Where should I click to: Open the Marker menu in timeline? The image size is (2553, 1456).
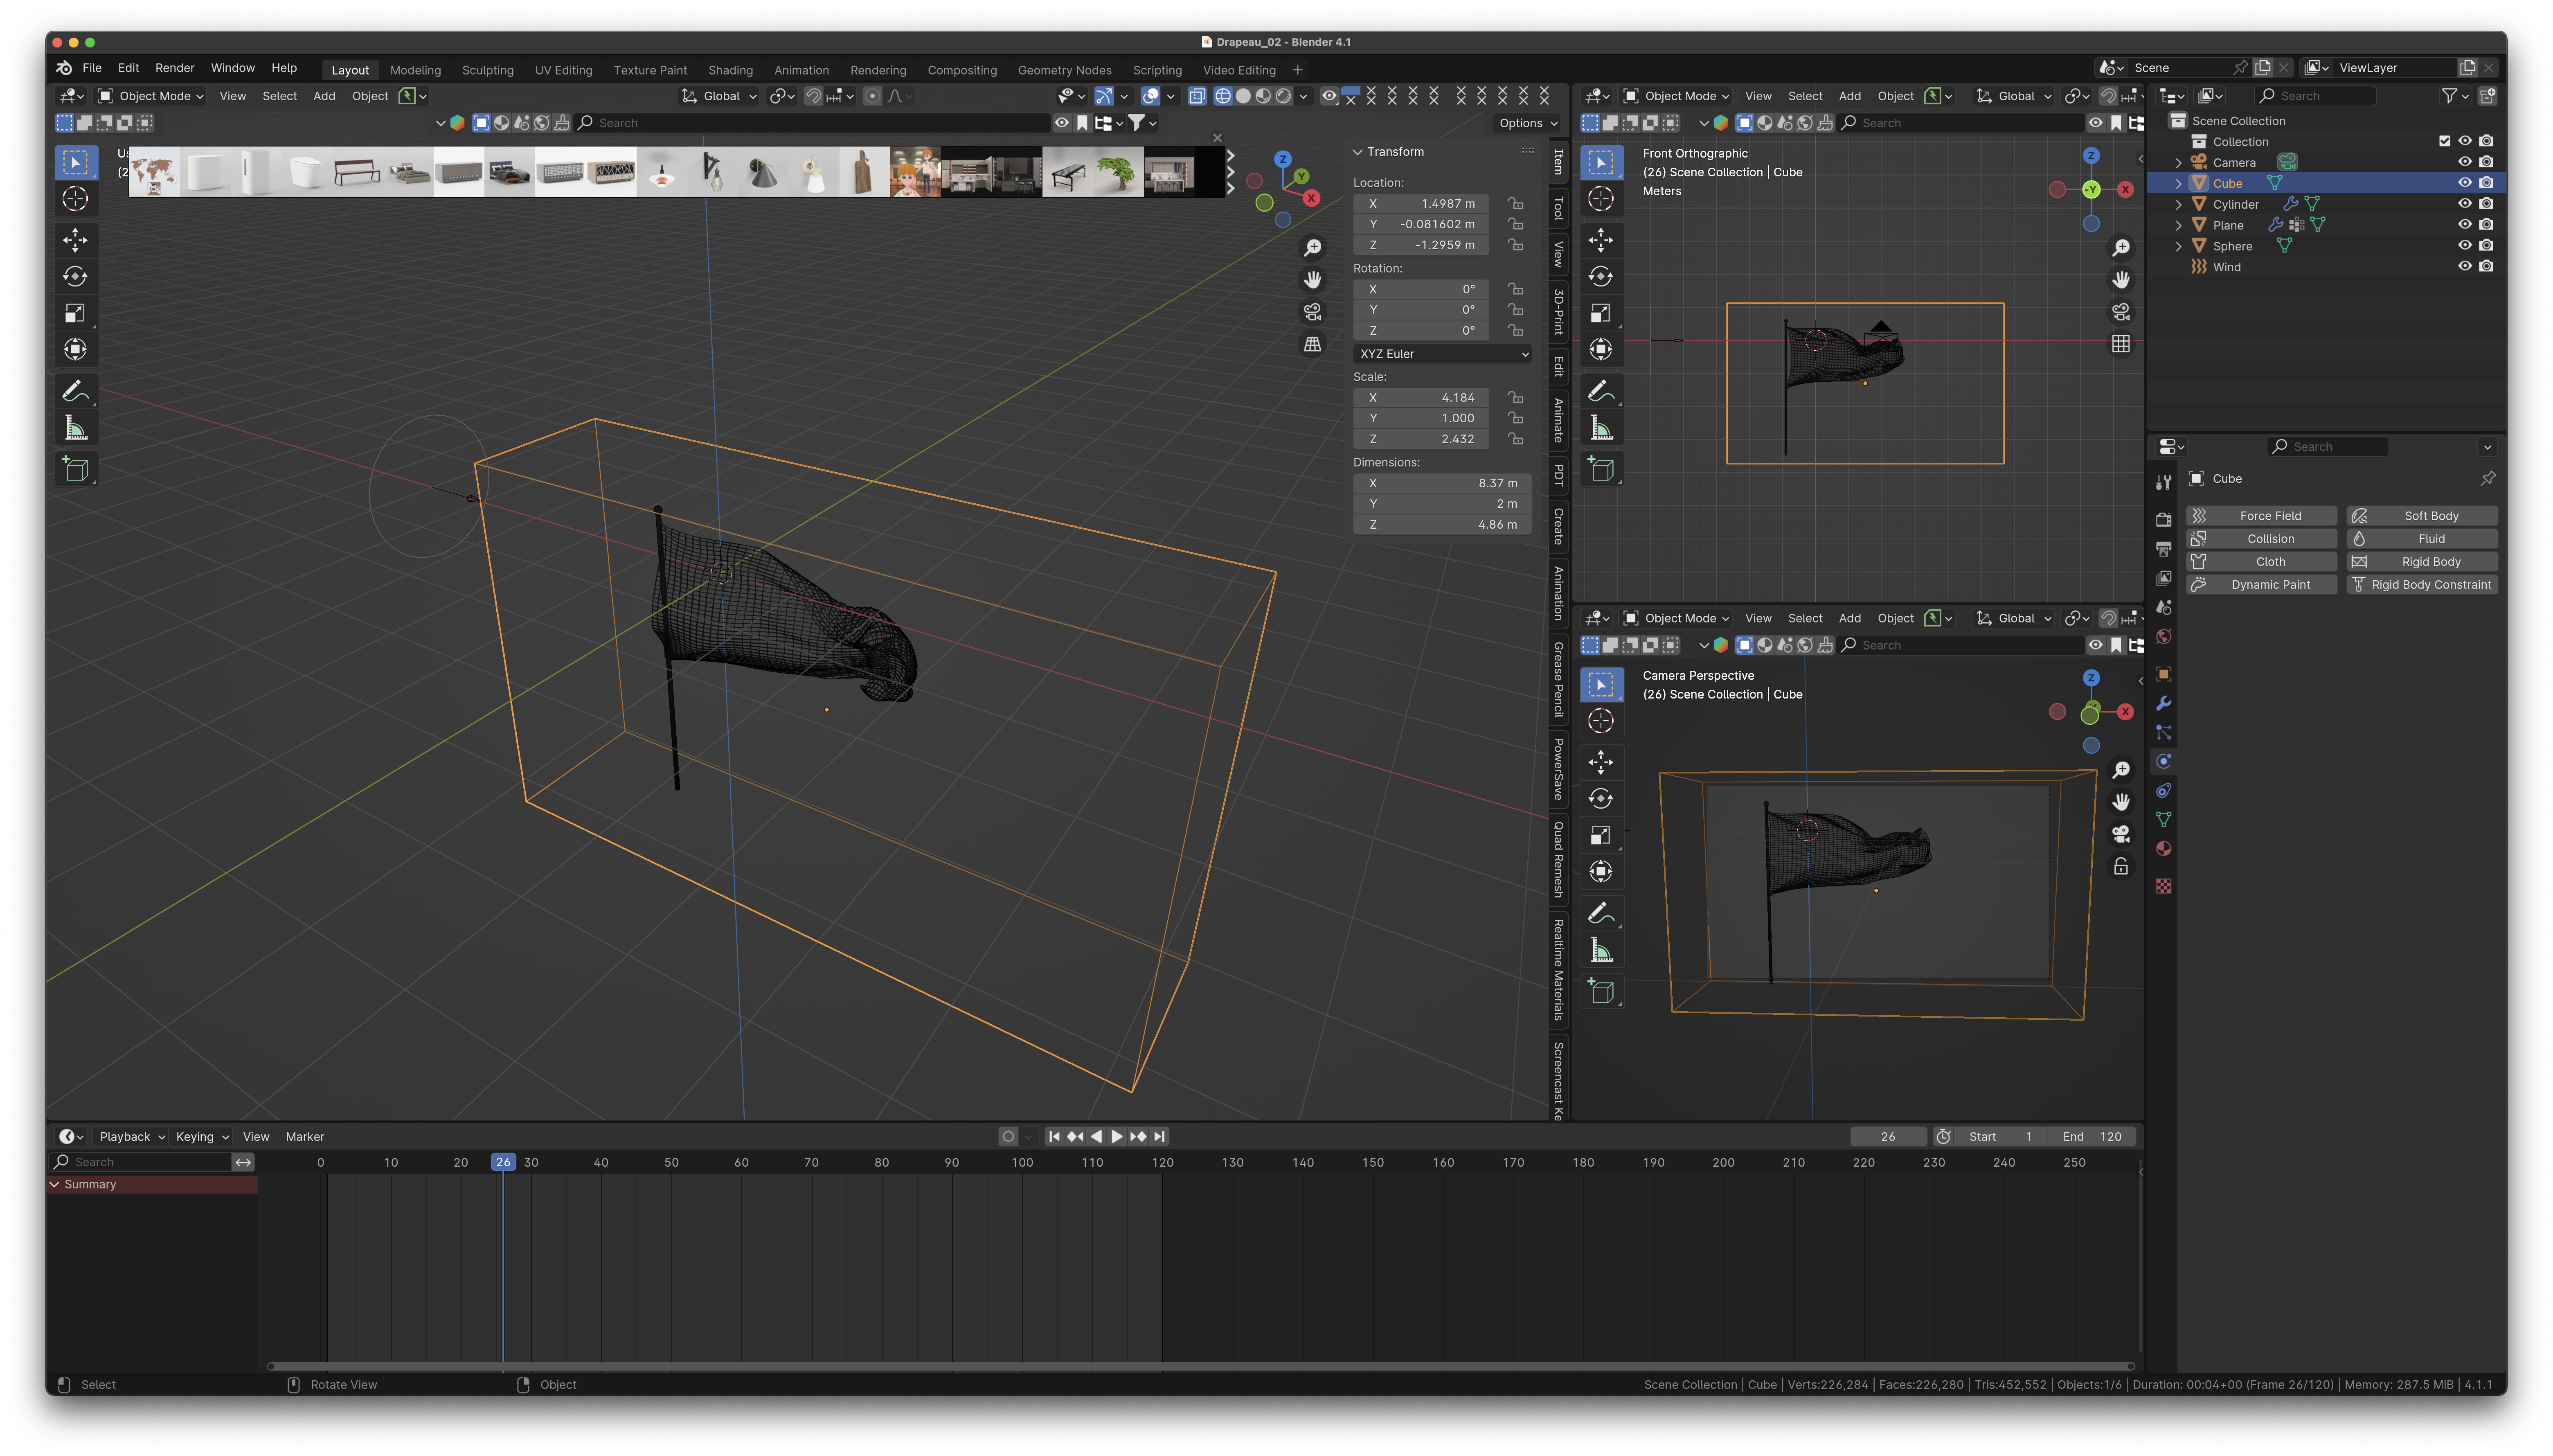pyautogui.click(x=305, y=1136)
